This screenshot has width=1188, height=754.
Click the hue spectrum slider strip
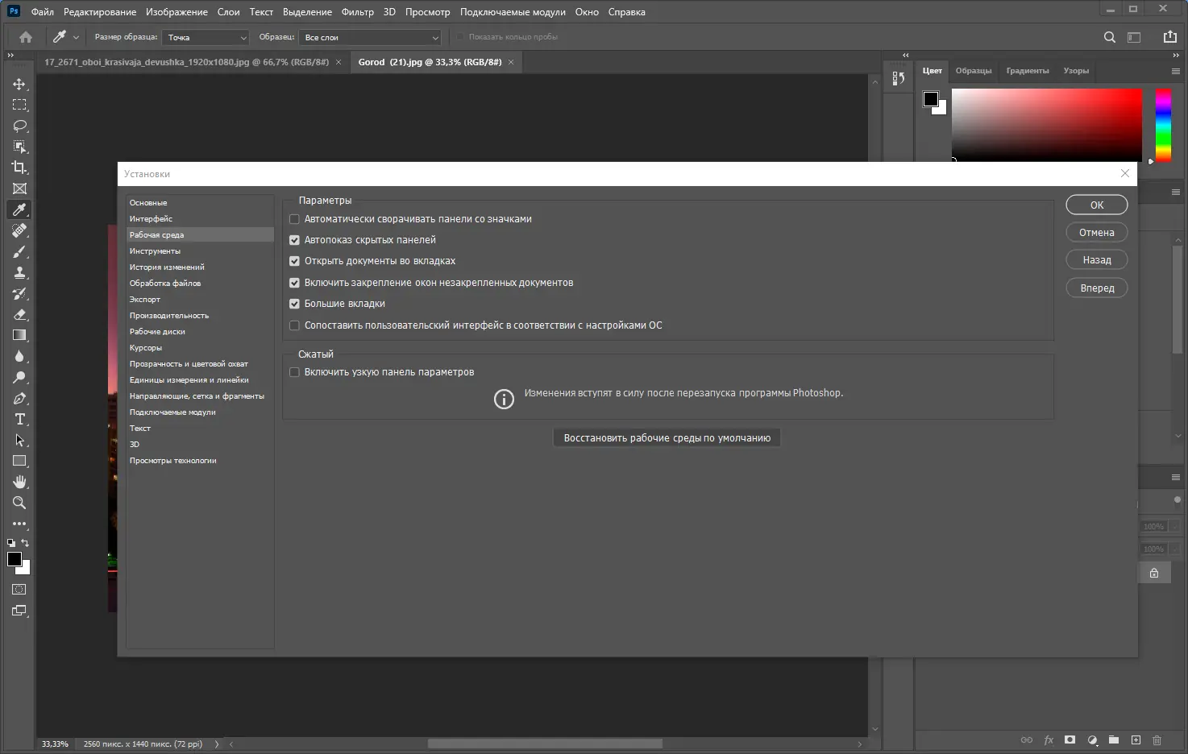pyautogui.click(x=1163, y=124)
